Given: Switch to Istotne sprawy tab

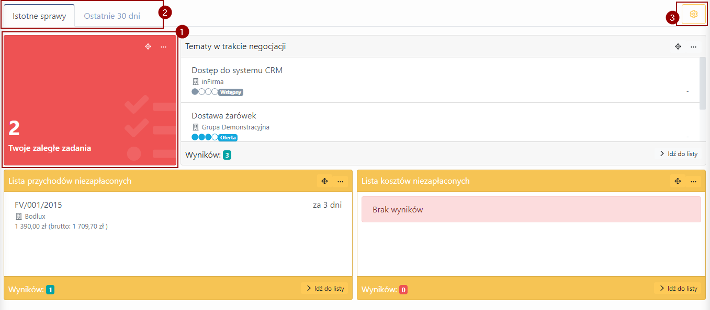Looking at the screenshot, I should (40, 16).
